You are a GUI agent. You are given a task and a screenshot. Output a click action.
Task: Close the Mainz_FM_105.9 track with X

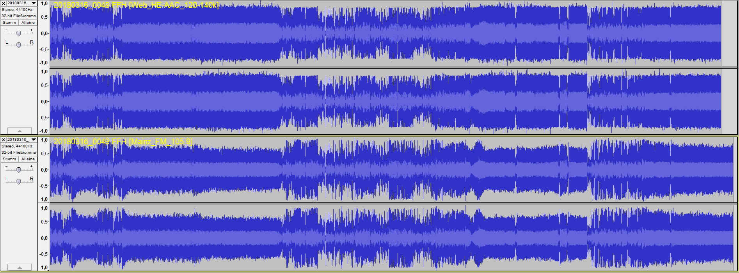click(x=4, y=140)
